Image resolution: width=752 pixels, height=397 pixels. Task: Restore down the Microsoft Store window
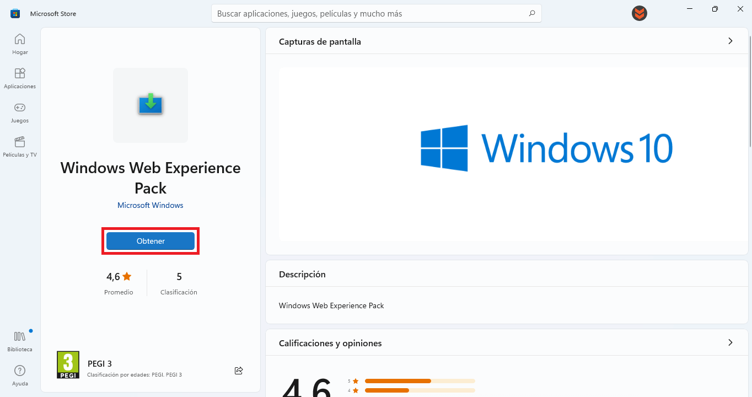pos(715,9)
